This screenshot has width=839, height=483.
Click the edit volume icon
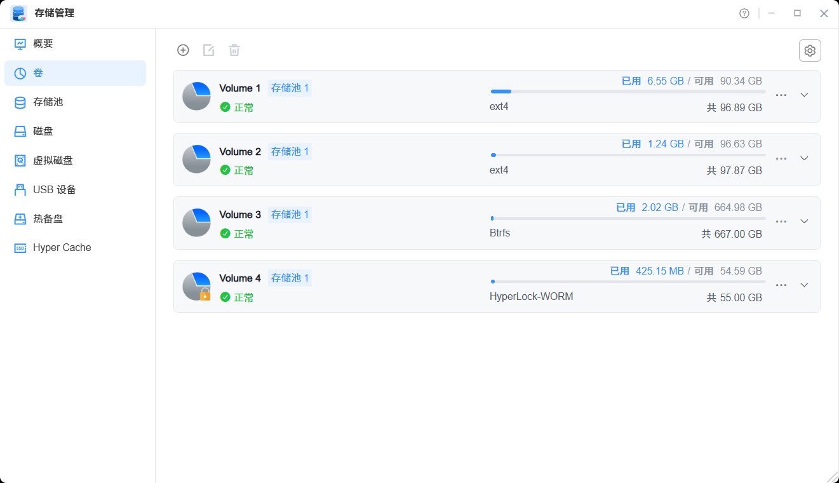(x=208, y=50)
